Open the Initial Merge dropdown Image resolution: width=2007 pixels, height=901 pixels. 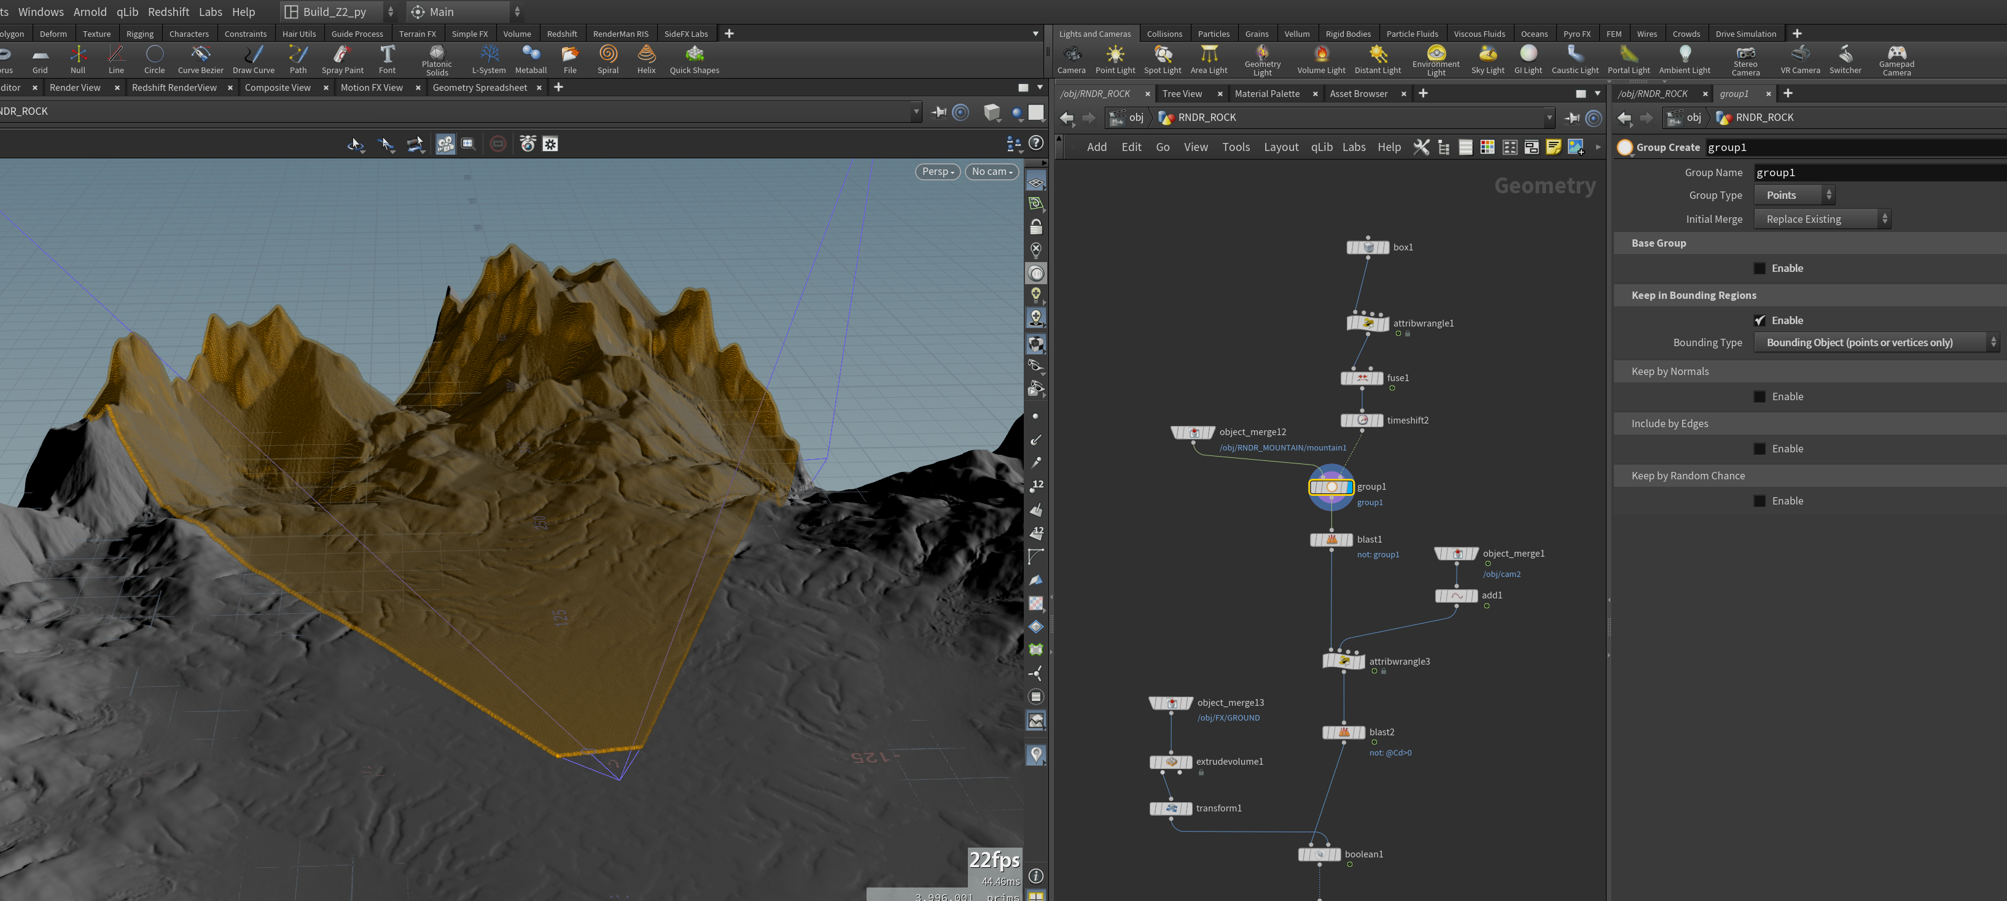click(x=1822, y=219)
